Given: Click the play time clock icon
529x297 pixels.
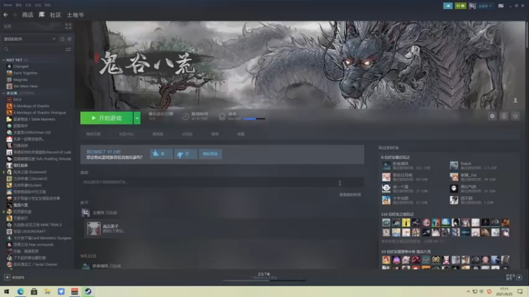Looking at the screenshot, I should [x=185, y=117].
